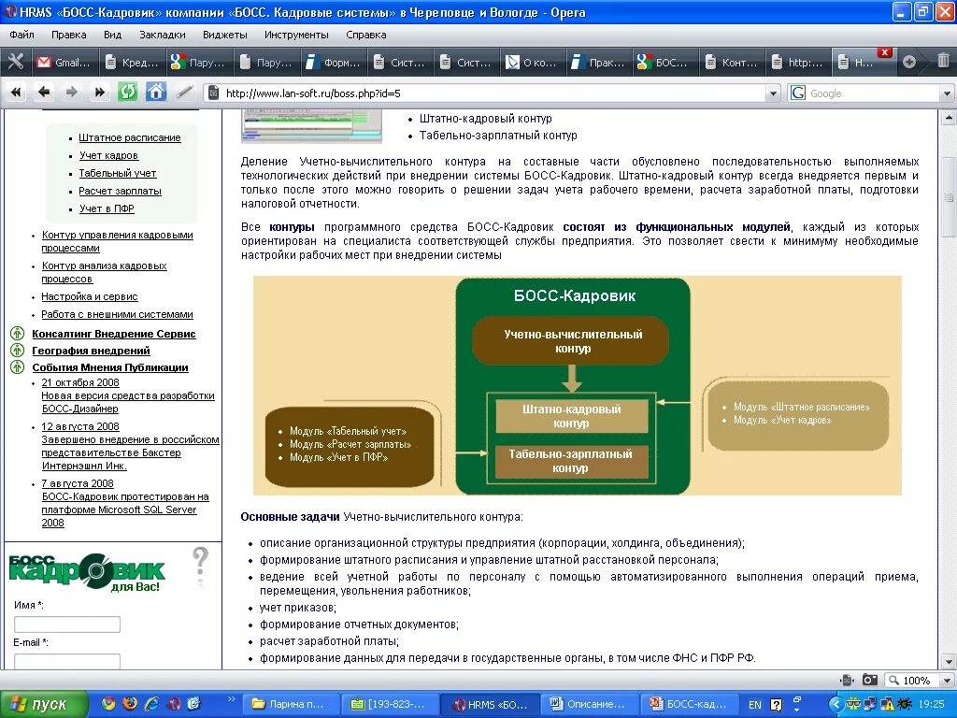
Task: Click in the Имя input field
Action: [67, 624]
